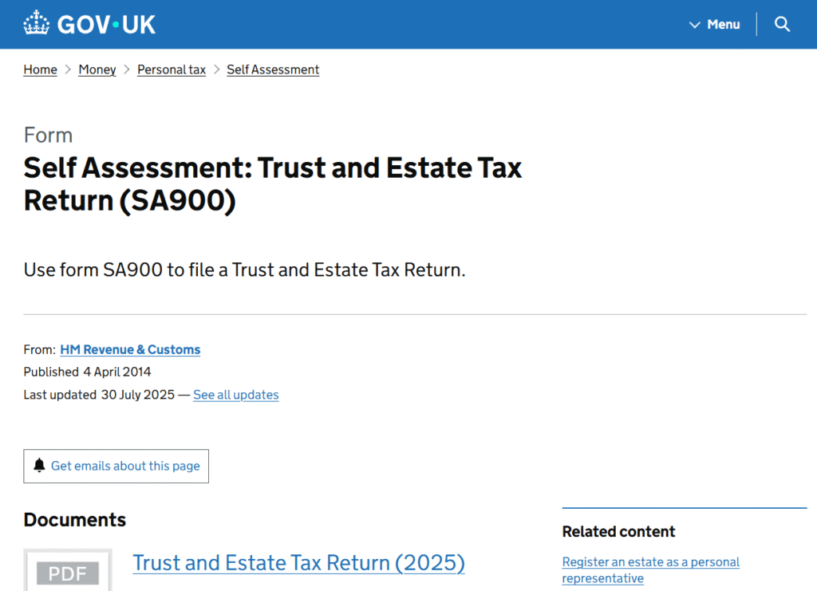Open the Personal tax breadcrumb

(x=172, y=69)
